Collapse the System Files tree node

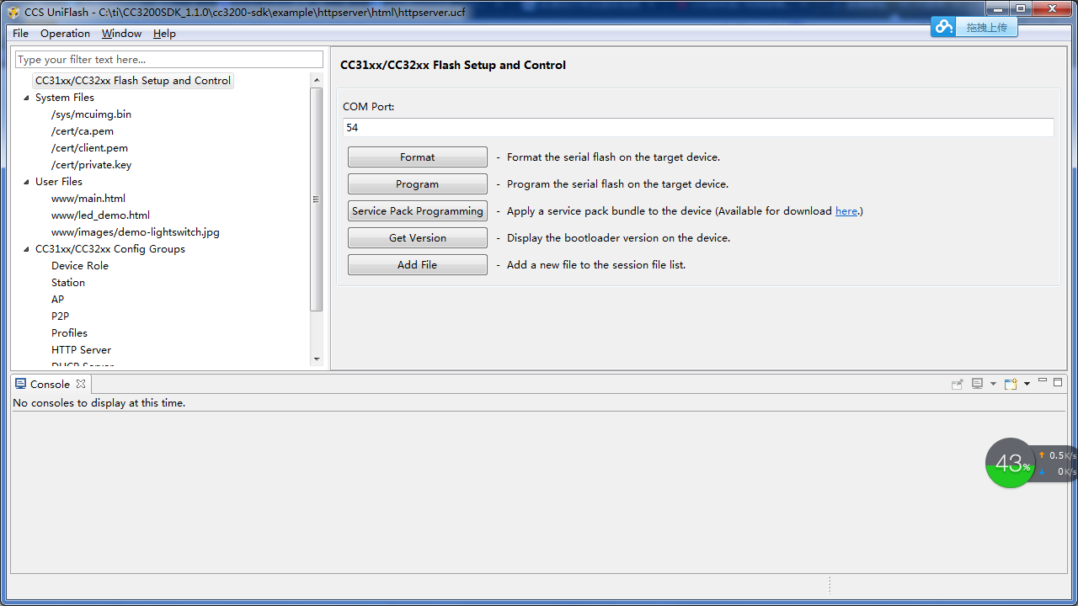point(26,98)
